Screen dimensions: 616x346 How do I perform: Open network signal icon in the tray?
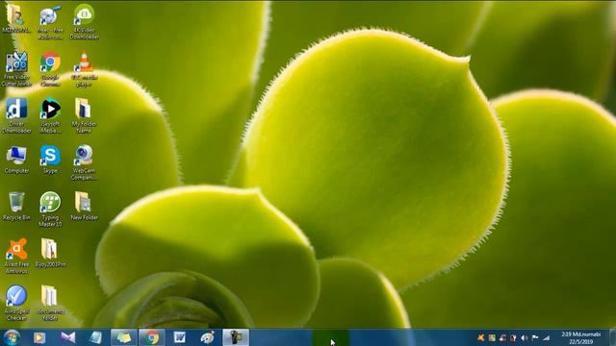(x=546, y=337)
